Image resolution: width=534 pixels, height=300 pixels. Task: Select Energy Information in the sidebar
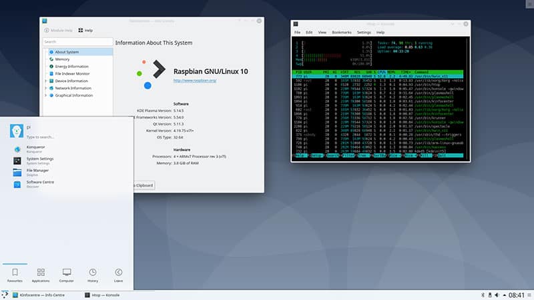coord(71,66)
